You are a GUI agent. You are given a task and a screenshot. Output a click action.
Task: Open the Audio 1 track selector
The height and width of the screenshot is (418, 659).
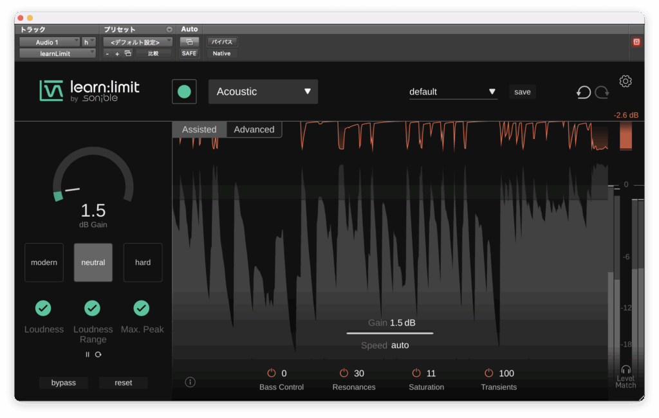[50, 42]
